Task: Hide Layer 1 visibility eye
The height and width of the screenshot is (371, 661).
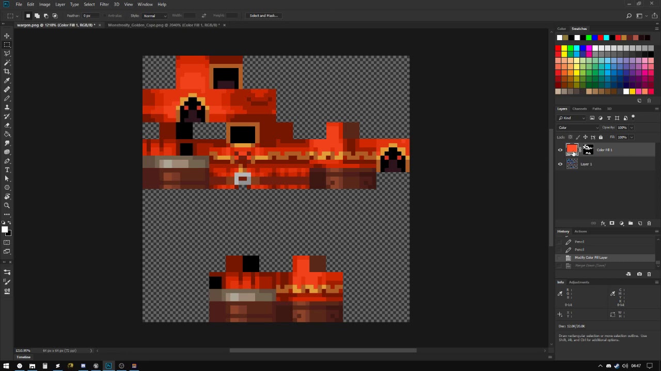Action: [560, 164]
